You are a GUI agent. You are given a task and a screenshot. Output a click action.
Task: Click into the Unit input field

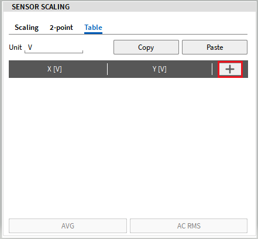pos(54,47)
